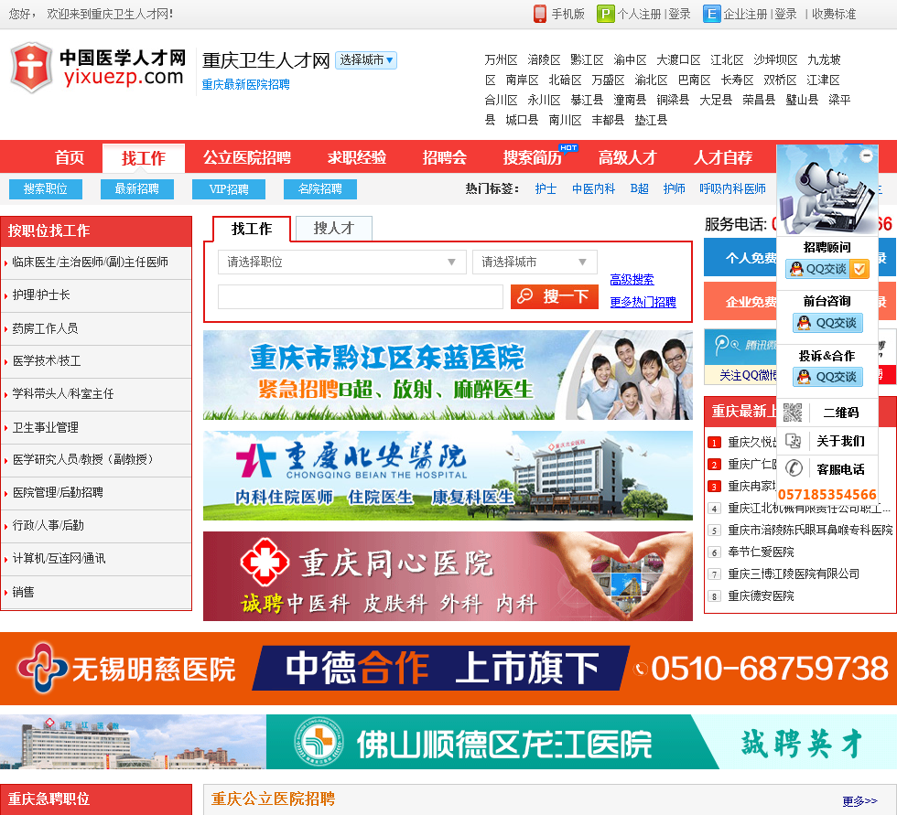Image resolution: width=897 pixels, height=815 pixels.
Task: Select 万州区 district link
Action: (501, 60)
